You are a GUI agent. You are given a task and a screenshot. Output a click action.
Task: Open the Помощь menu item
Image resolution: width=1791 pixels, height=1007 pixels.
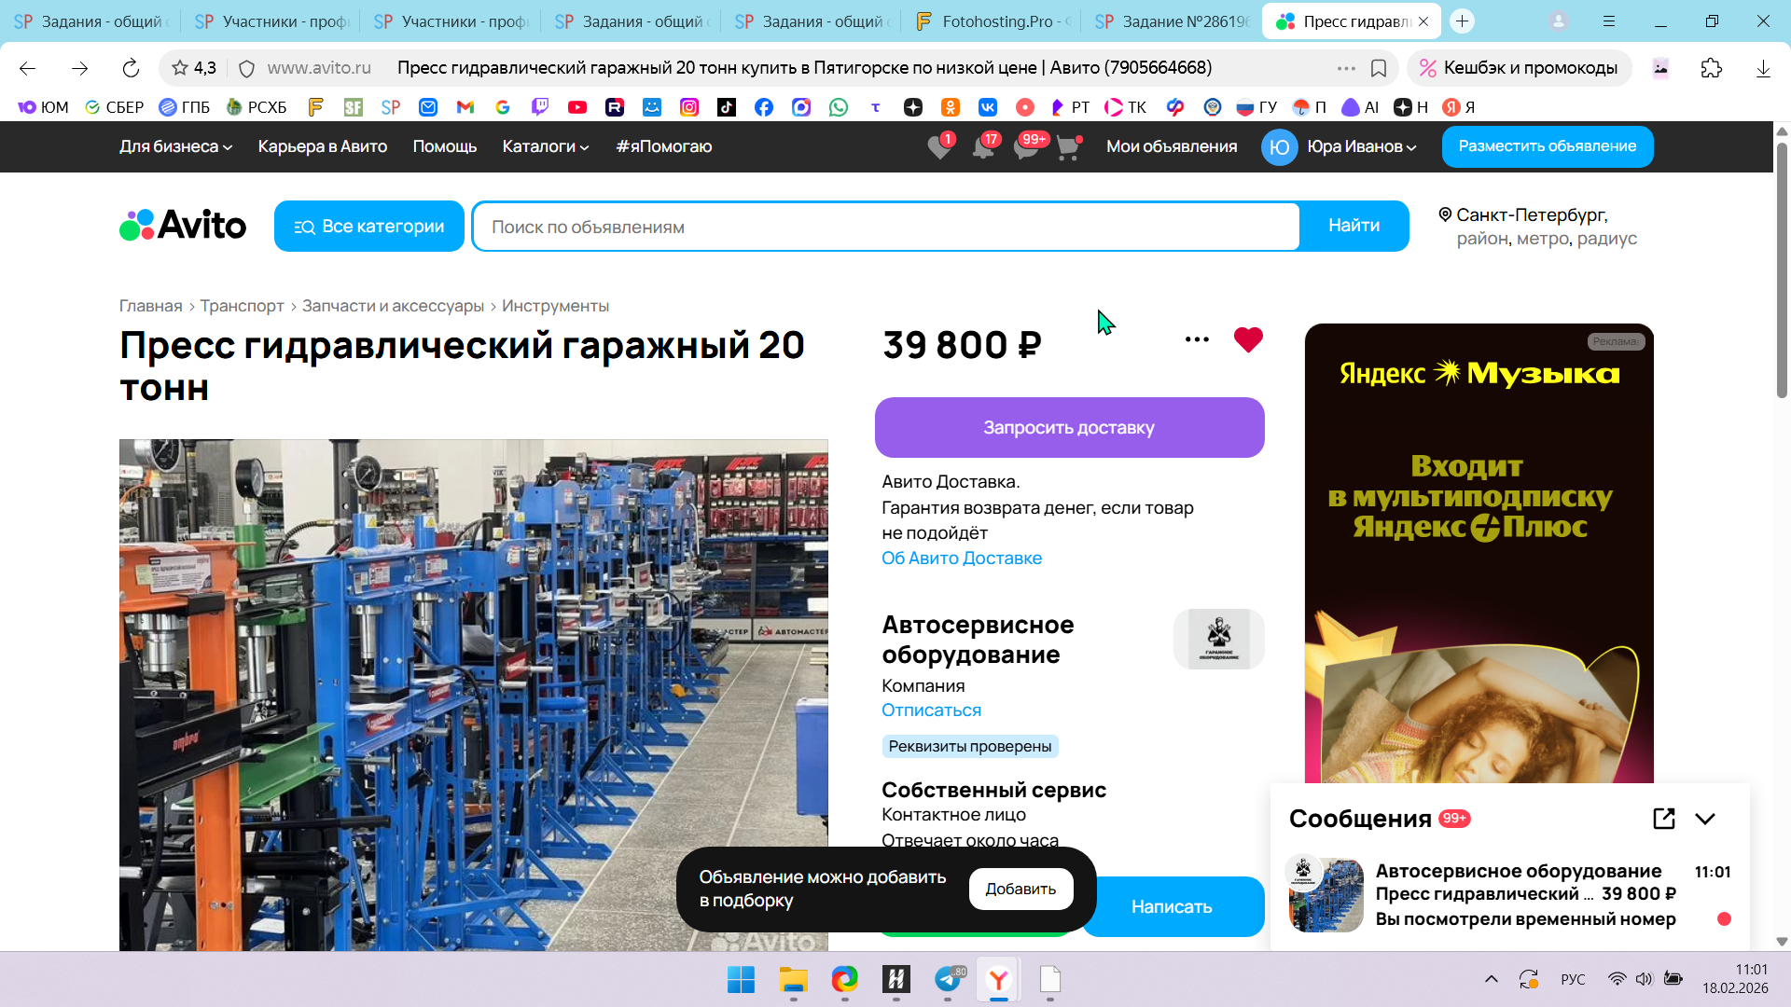444,146
